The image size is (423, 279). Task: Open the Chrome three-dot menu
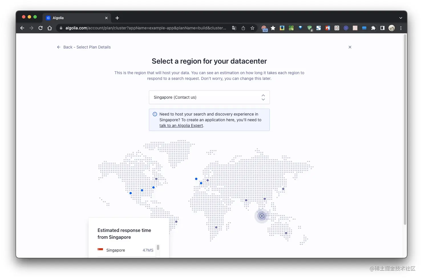coord(401,28)
